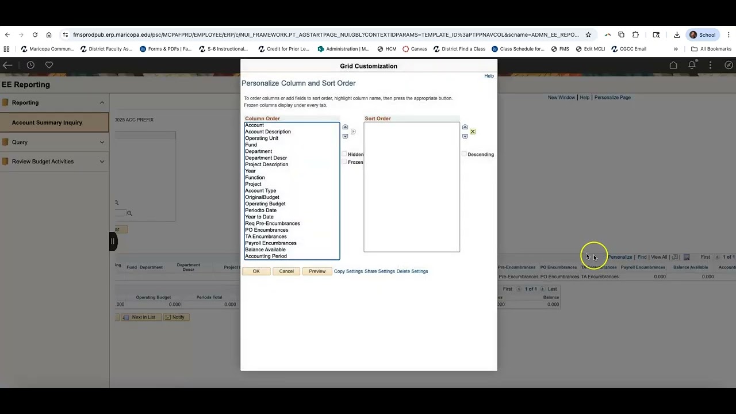This screenshot has height=414, width=736.
Task: Add selected column to Sort Order arrow
Action: (x=353, y=132)
